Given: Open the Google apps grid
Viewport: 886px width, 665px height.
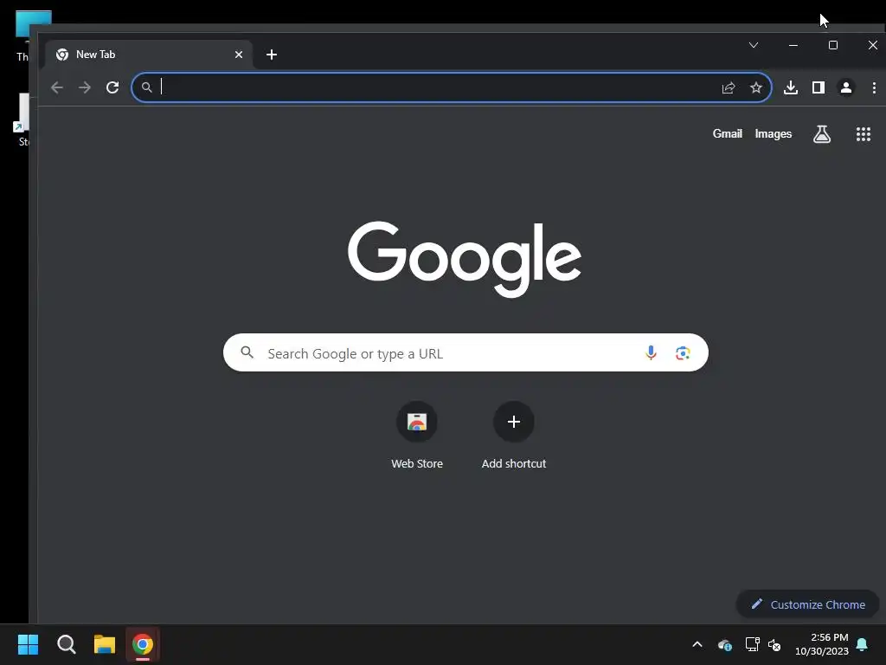Looking at the screenshot, I should tap(863, 134).
